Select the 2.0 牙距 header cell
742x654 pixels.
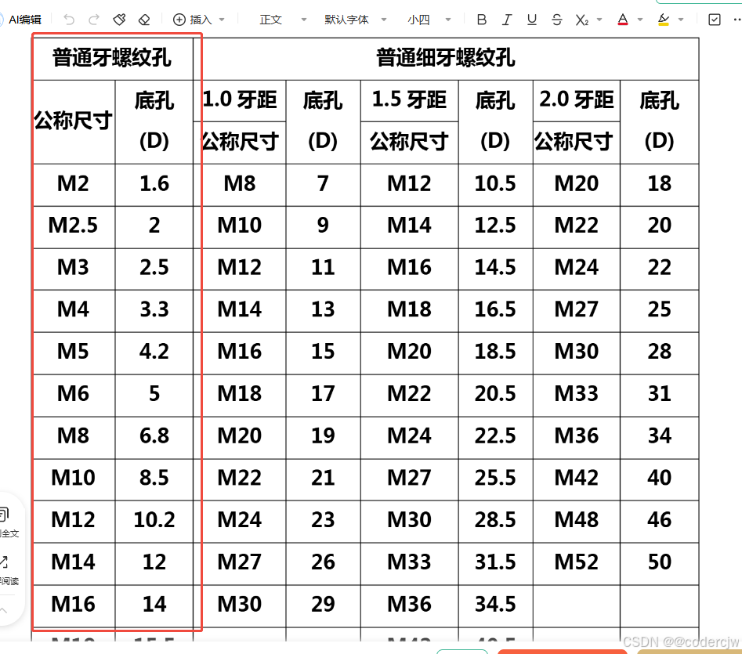[x=577, y=100]
